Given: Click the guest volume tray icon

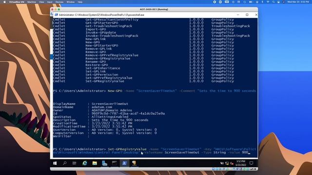Looking at the screenshot, I should coord(232,163).
